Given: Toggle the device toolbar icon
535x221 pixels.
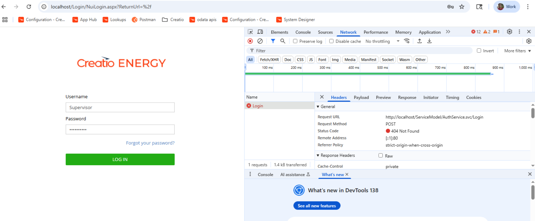Looking at the screenshot, I should click(x=260, y=32).
